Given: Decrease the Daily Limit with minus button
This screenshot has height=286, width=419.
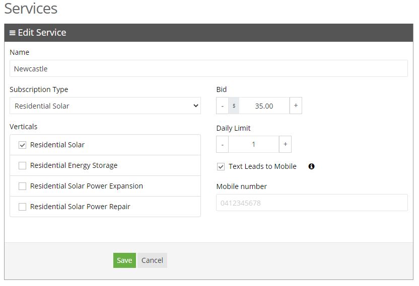Looking at the screenshot, I should (x=222, y=144).
